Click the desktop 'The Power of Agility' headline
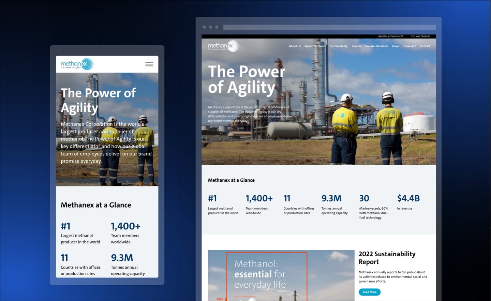 [x=246, y=79]
